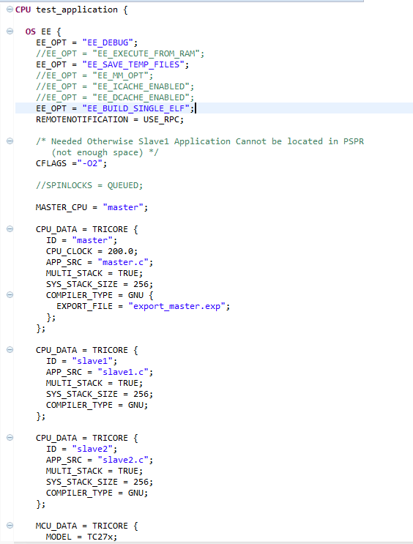Click the string "master.c" in APP_SRC

123,262
